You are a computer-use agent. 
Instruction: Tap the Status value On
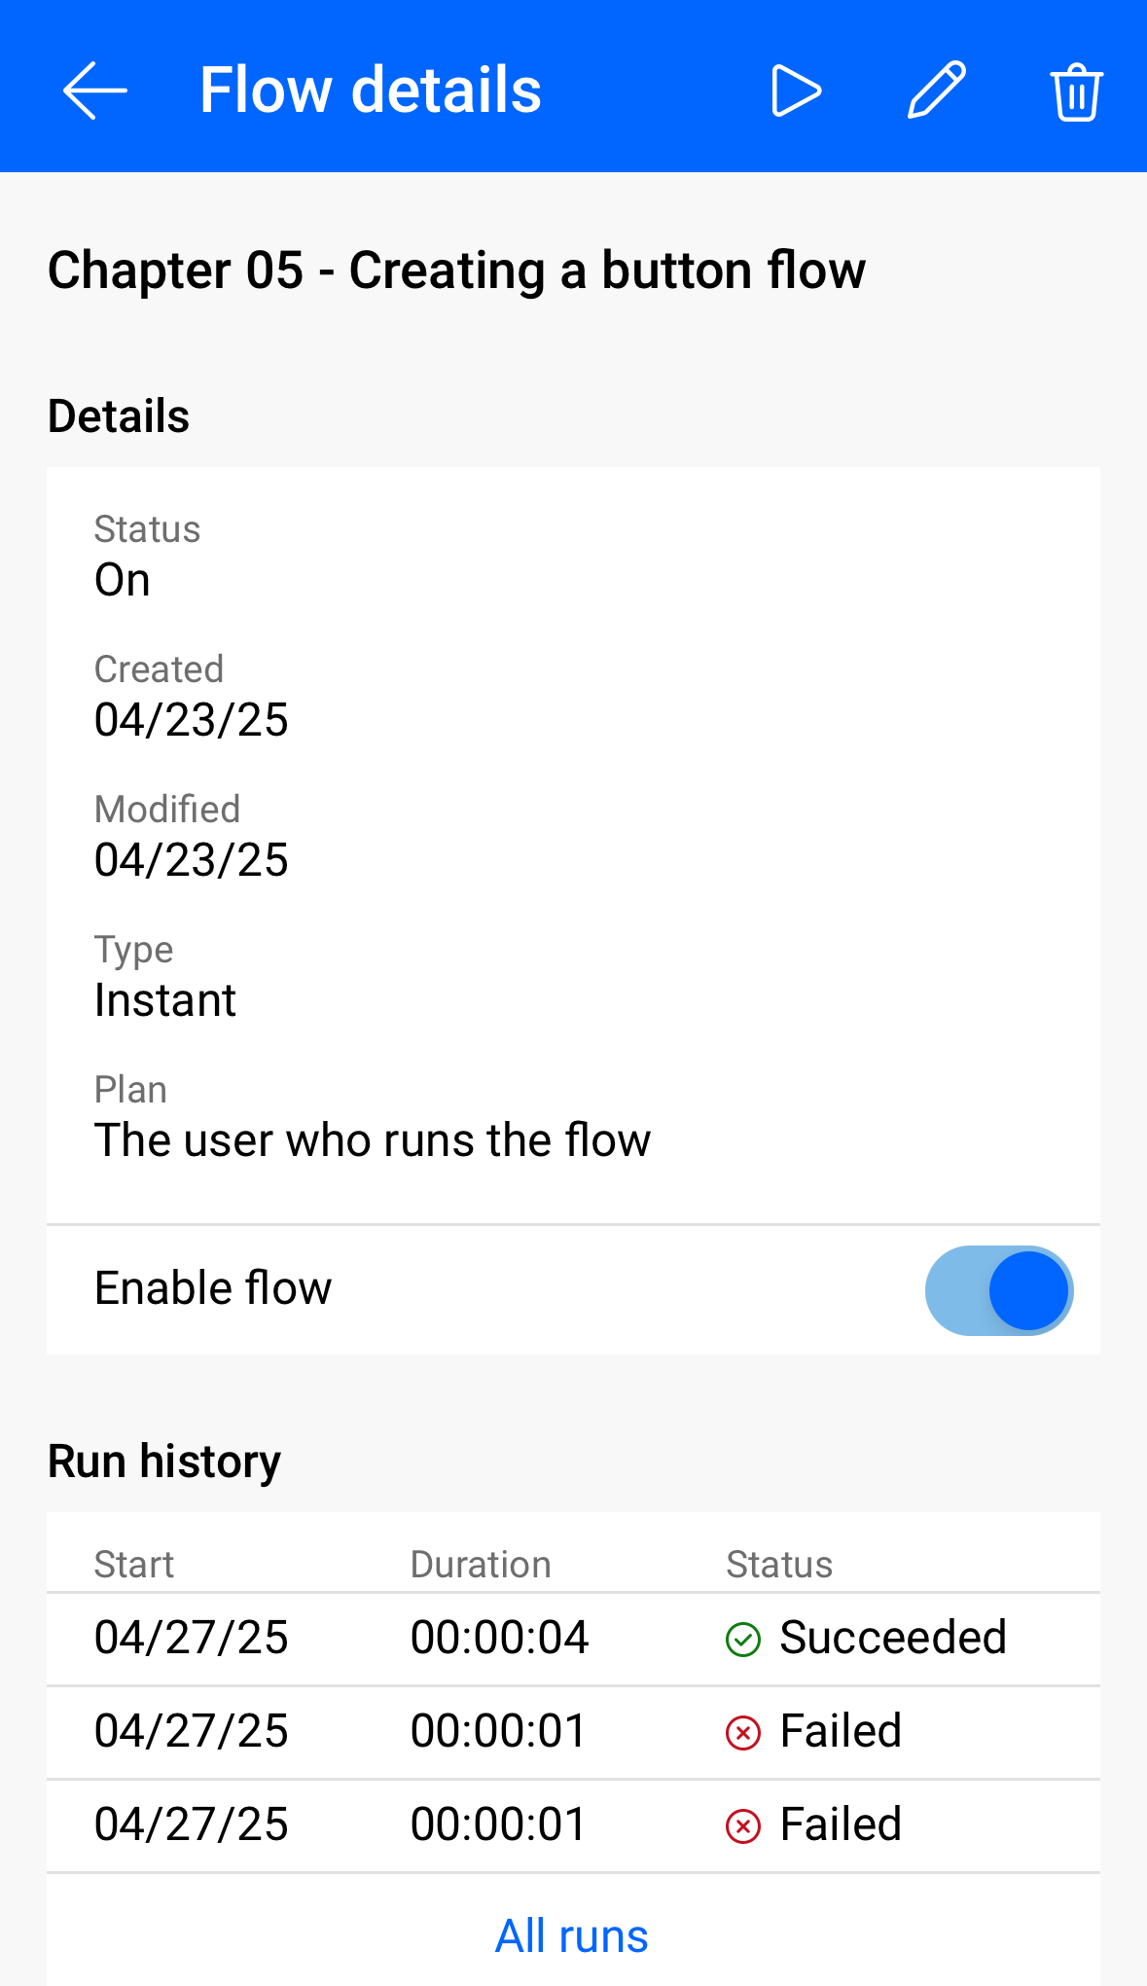click(123, 580)
